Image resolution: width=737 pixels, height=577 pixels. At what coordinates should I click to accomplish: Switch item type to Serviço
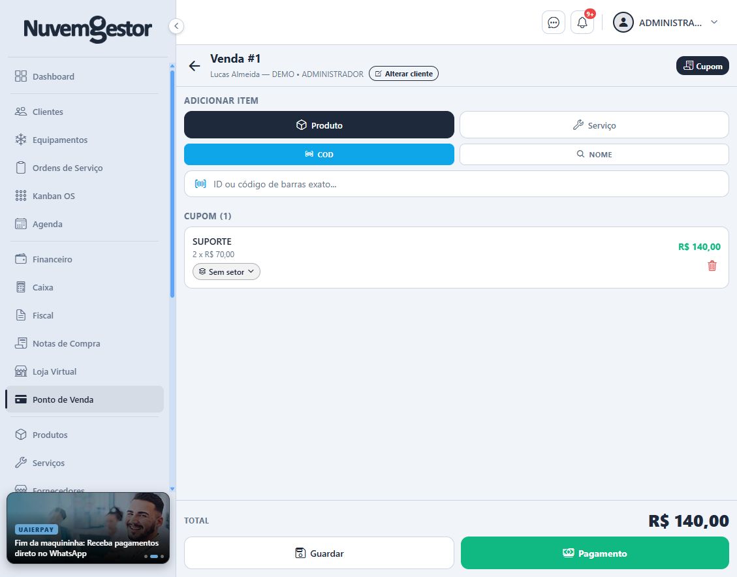594,125
